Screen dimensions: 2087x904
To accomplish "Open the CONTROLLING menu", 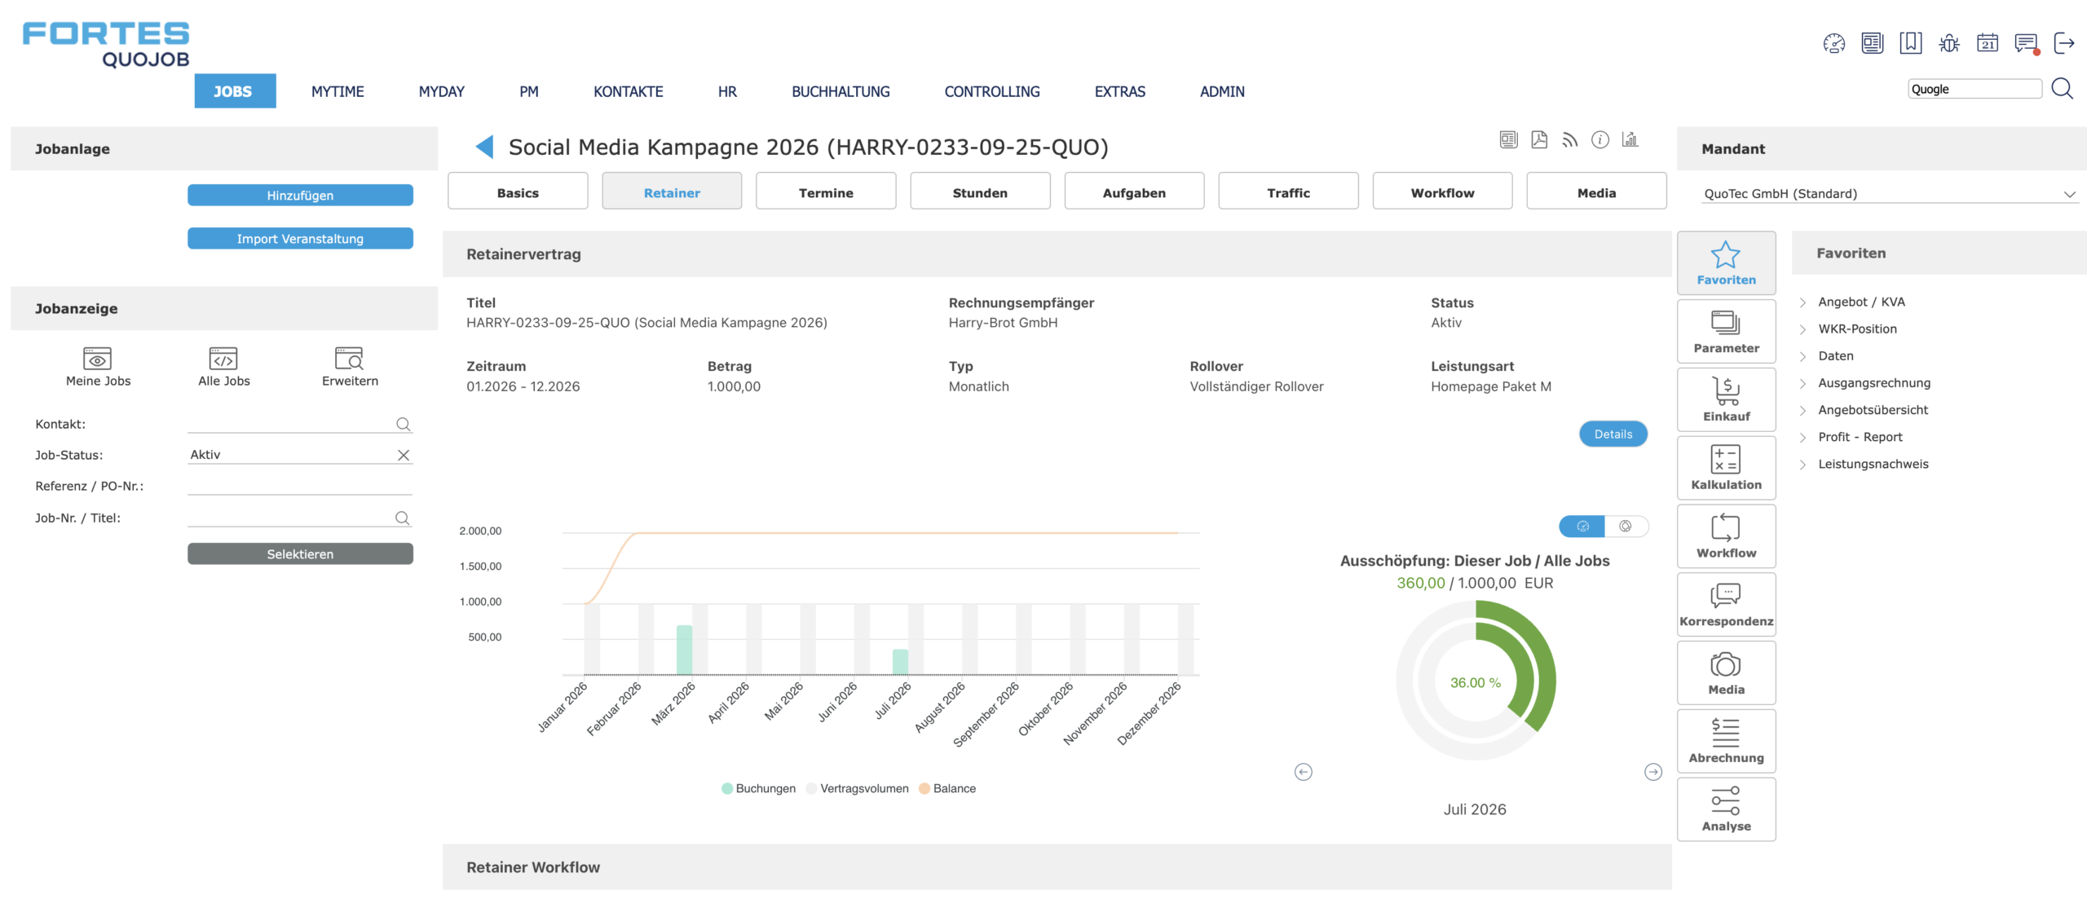I will tap(992, 91).
